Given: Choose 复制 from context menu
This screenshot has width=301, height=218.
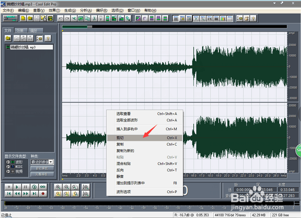Looking at the screenshot, I should point(145,144).
